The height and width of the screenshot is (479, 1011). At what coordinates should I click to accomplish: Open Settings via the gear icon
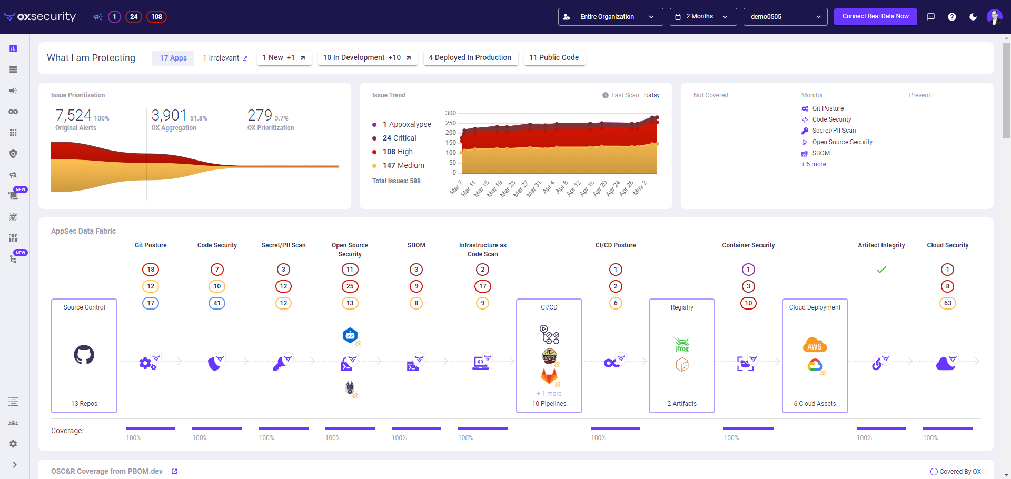(x=13, y=444)
